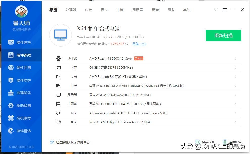Expand the 网卡 row chevron
This screenshot has width=250, height=154.
coord(236,113)
